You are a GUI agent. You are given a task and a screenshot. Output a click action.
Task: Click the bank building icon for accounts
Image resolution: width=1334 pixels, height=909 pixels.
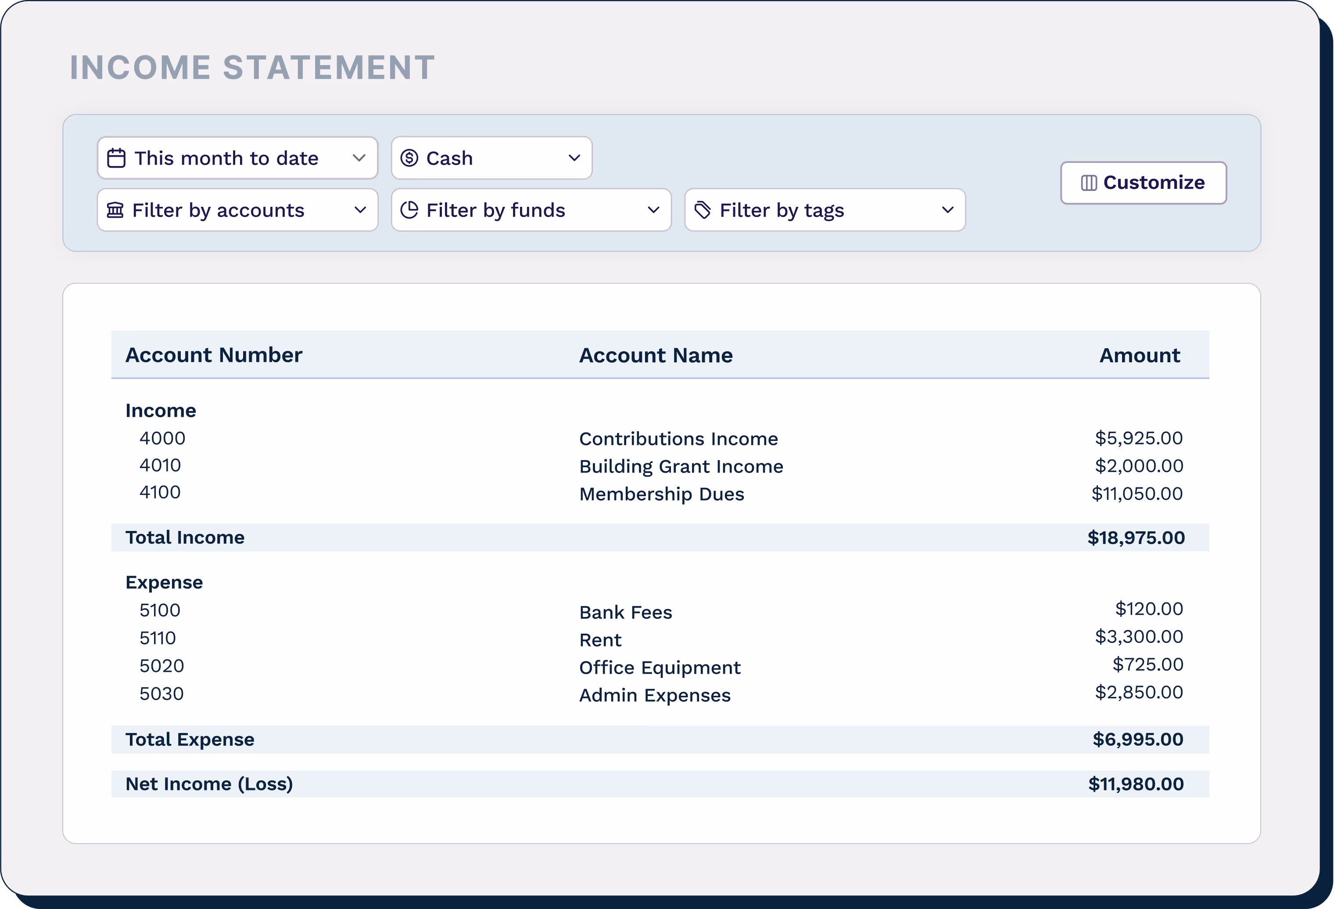click(115, 210)
